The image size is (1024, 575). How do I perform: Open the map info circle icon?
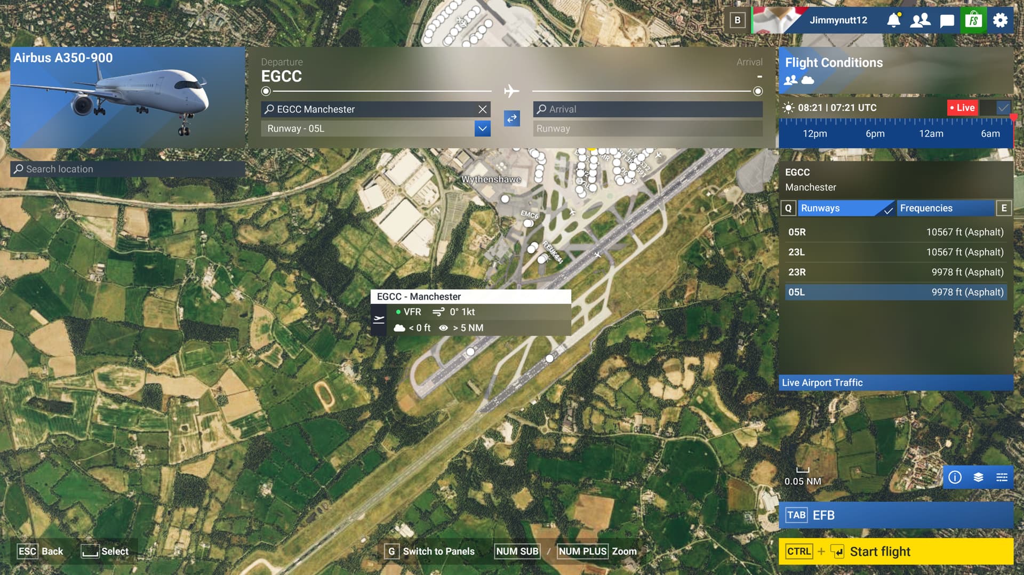coord(955,477)
